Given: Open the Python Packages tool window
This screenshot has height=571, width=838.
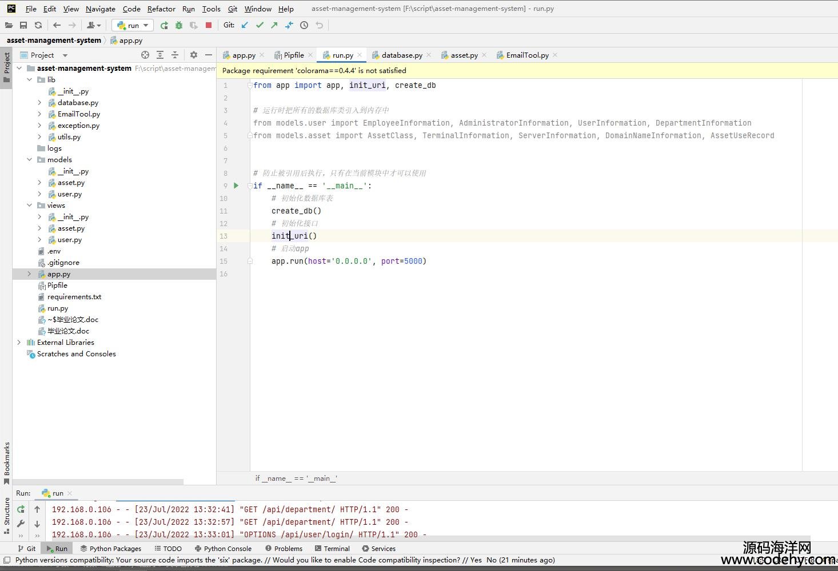Looking at the screenshot, I should [111, 549].
